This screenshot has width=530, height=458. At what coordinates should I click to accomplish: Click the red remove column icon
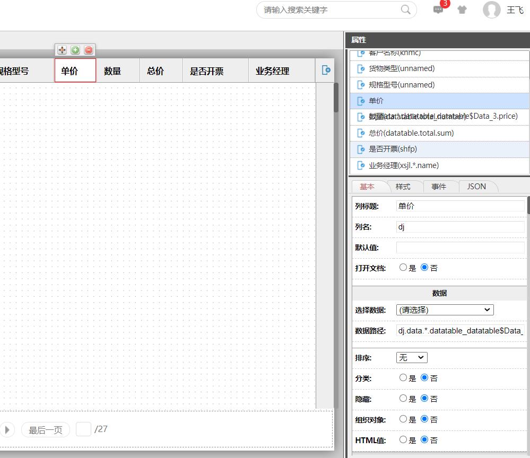pyautogui.click(x=89, y=50)
